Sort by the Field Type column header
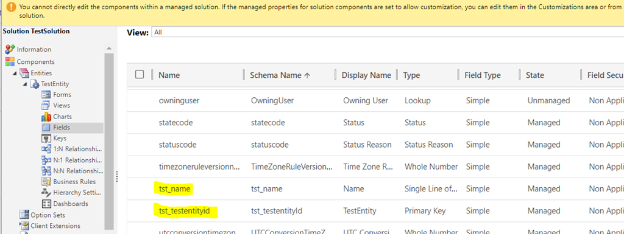The width and height of the screenshot is (624, 234). 483,75
